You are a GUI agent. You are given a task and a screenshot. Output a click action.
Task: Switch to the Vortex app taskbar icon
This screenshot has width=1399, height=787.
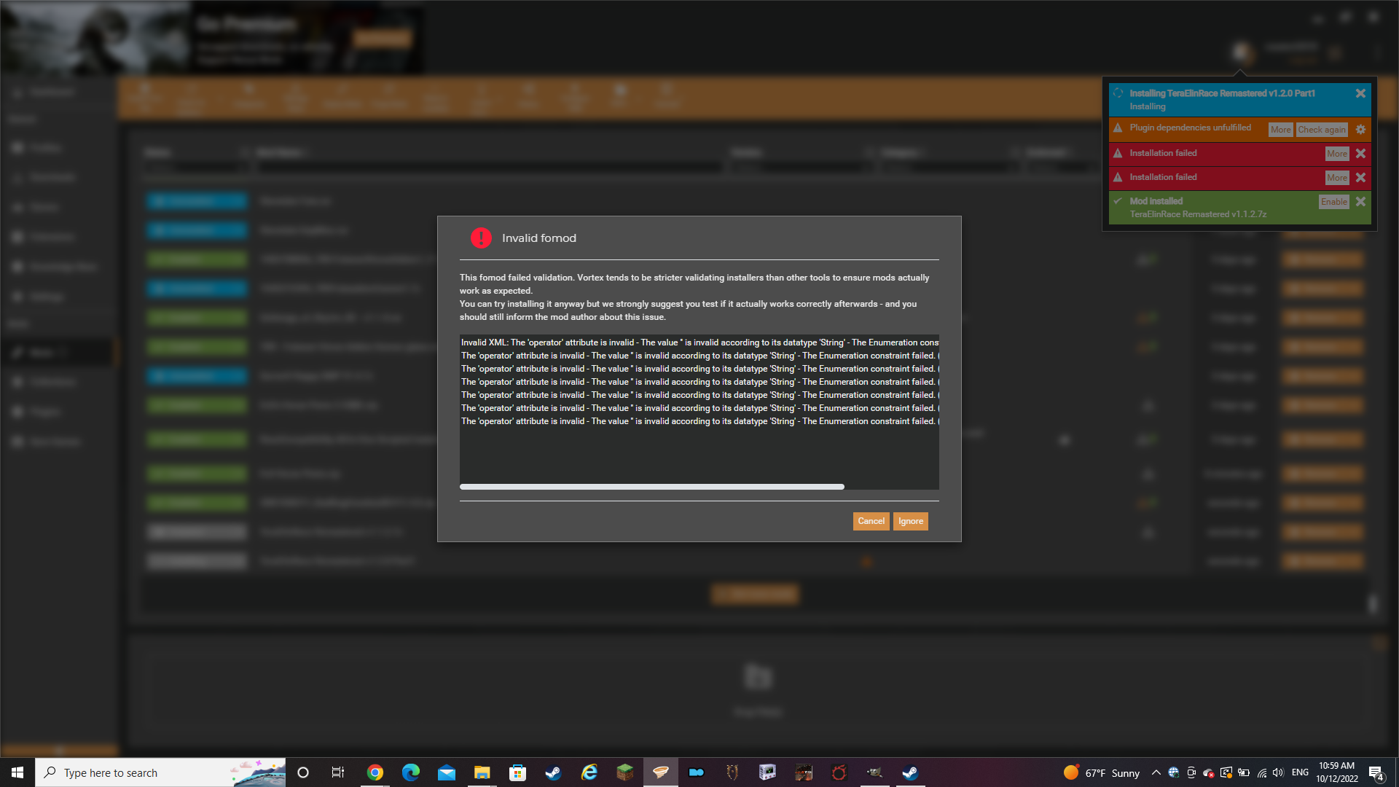click(661, 772)
